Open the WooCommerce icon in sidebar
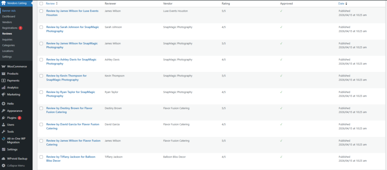Image resolution: width=387 pixels, height=170 pixels. [3, 67]
